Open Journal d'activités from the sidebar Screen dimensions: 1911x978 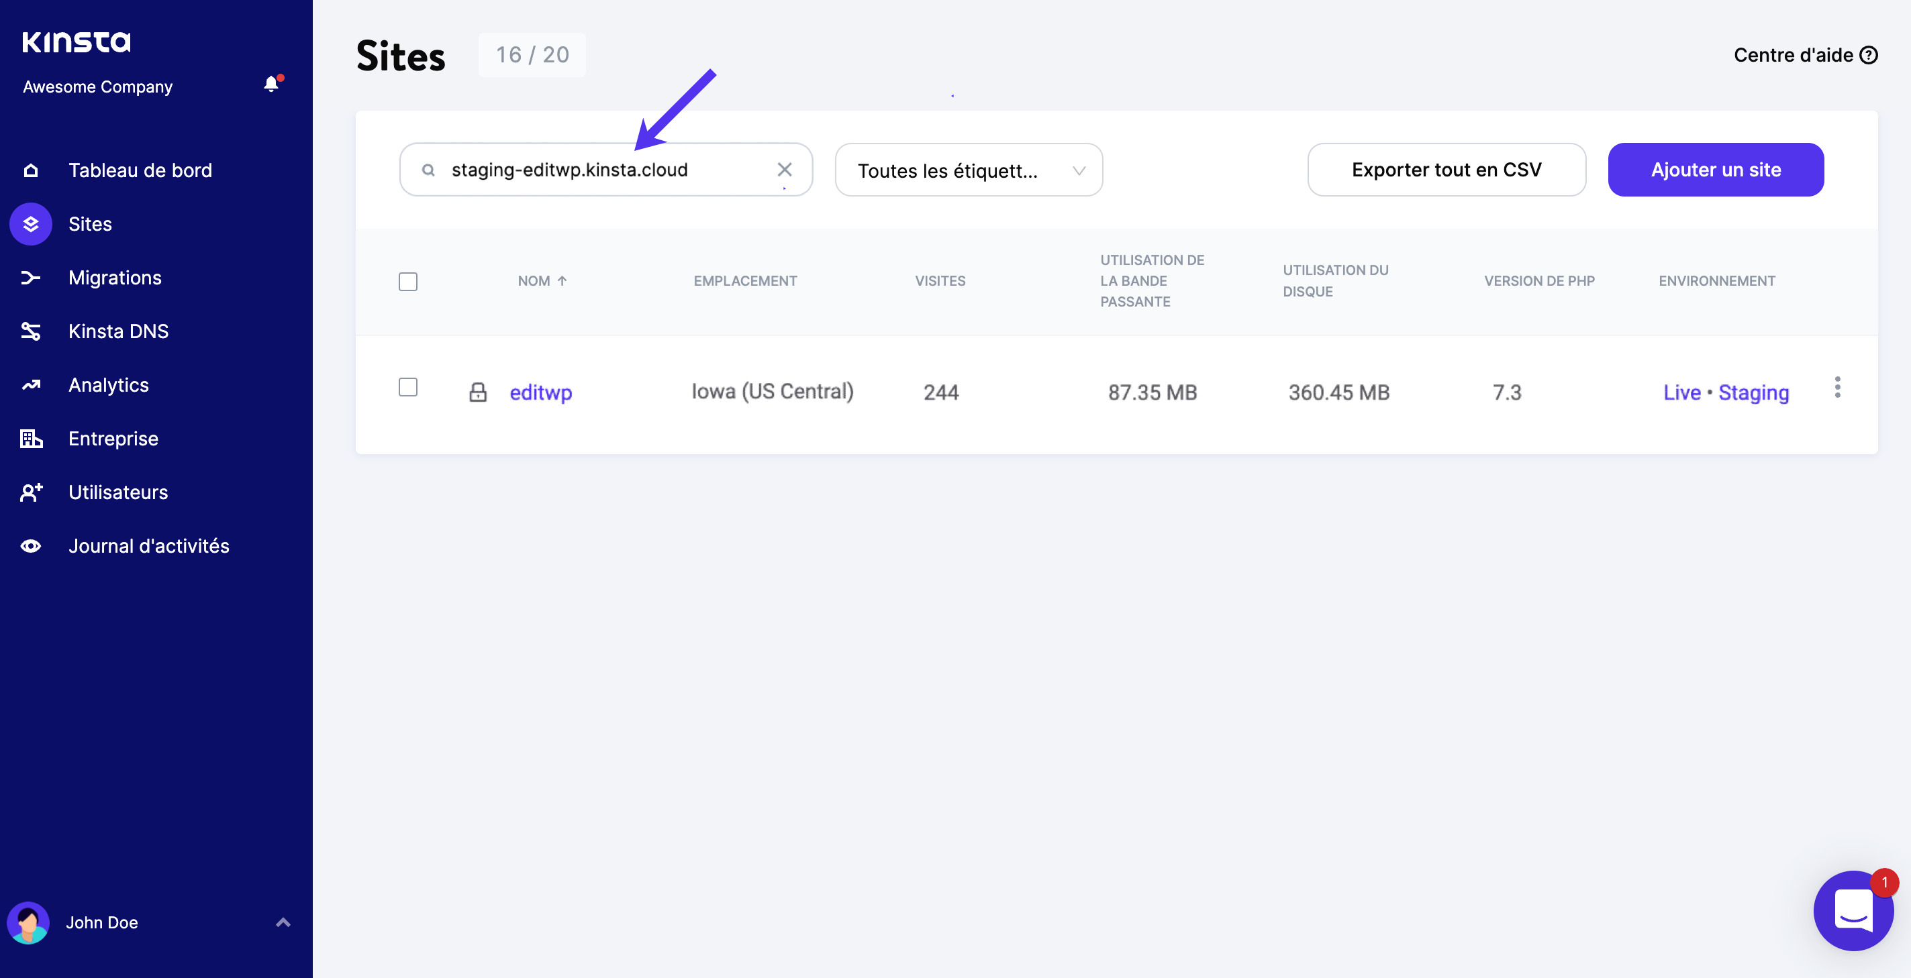click(148, 547)
